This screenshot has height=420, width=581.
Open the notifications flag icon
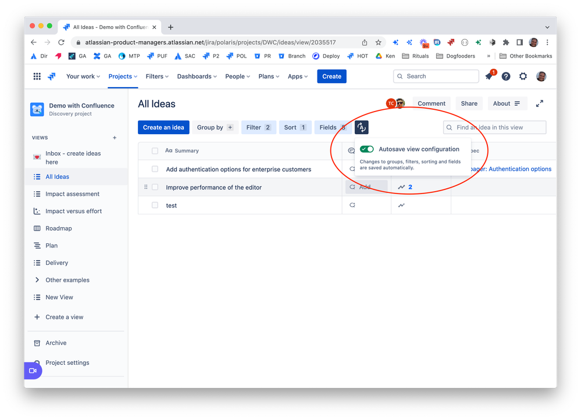[490, 76]
